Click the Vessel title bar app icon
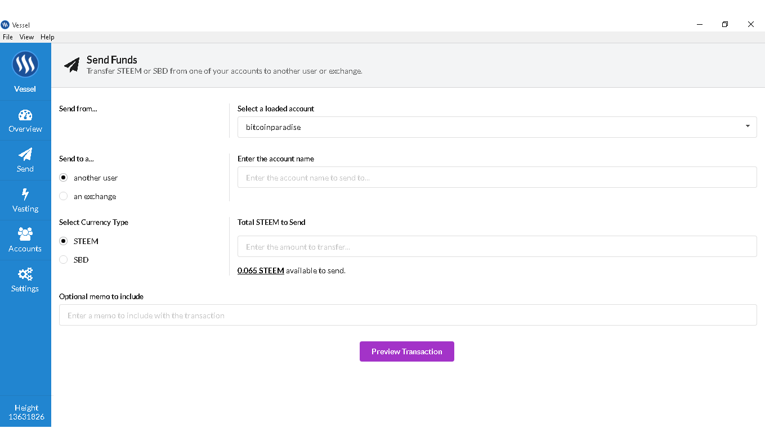Image resolution: width=765 pixels, height=442 pixels. point(5,24)
